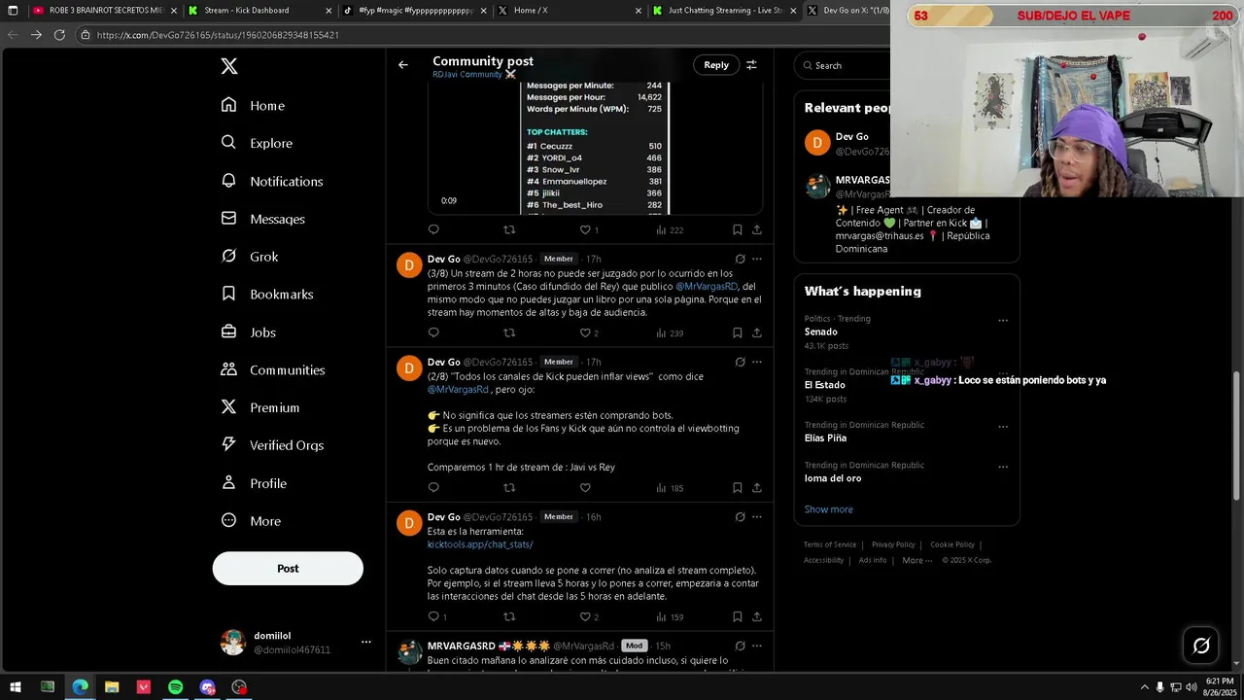Repost the (3/8) post by Dev Go
1244x700 pixels.
tap(509, 332)
